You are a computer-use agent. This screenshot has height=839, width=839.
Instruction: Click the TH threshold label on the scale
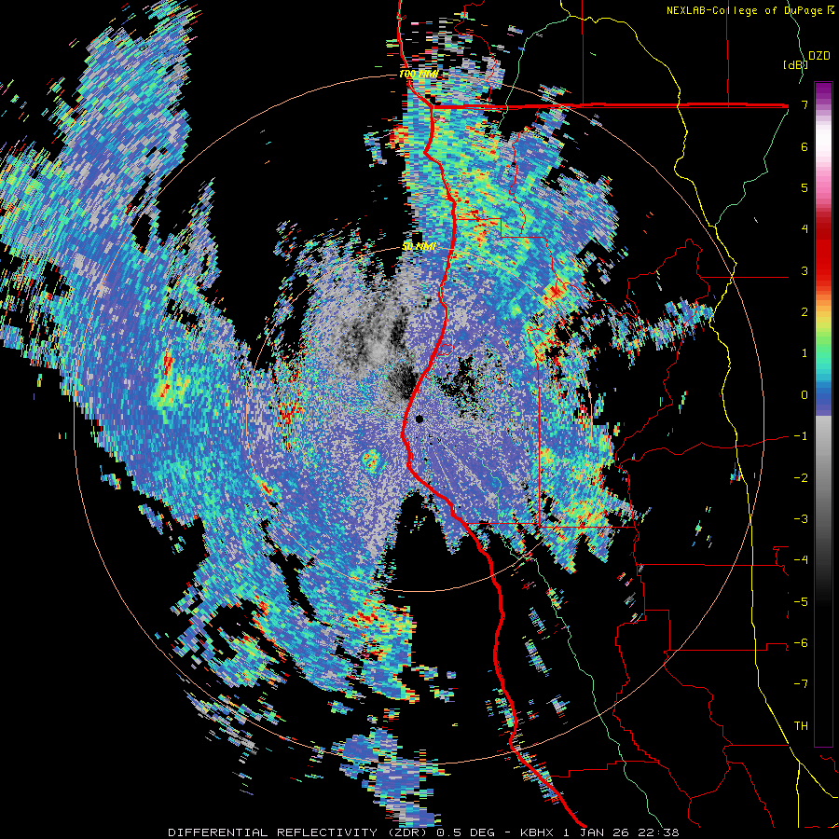click(x=801, y=726)
